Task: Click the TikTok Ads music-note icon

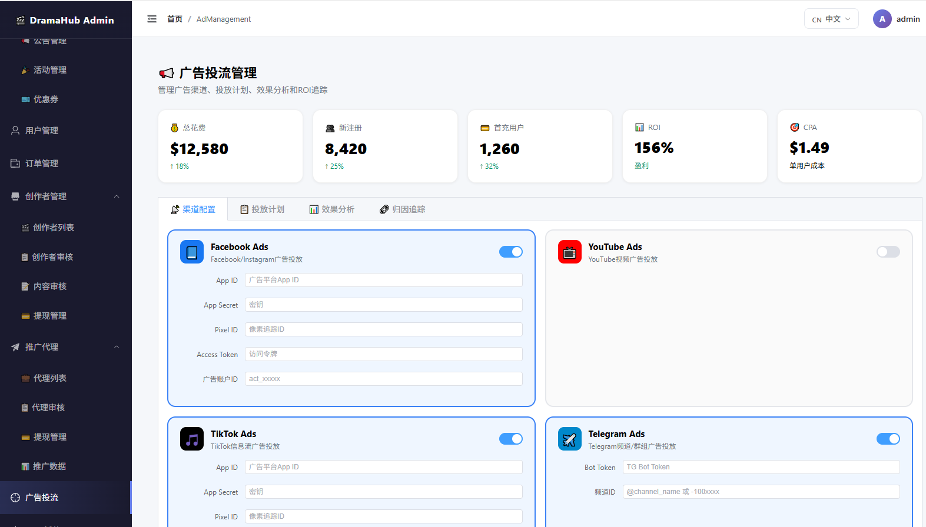Action: click(x=192, y=439)
